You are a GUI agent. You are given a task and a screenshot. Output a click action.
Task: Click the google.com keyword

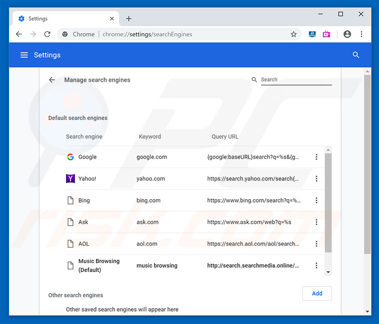[152, 157]
